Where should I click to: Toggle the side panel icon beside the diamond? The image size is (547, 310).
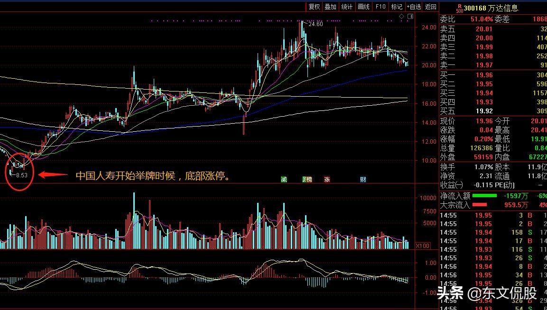410,17
